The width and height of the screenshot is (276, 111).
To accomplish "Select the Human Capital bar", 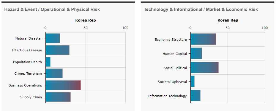I will click(196, 53).
